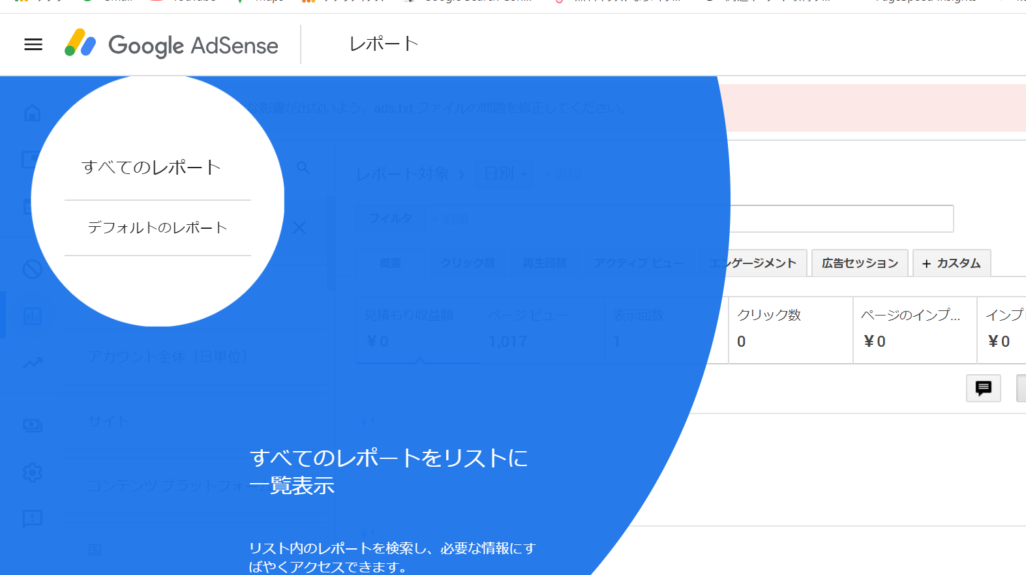Screen dimensions: 1026x575
Task: Switch to the 広告セッション tab
Action: point(860,263)
